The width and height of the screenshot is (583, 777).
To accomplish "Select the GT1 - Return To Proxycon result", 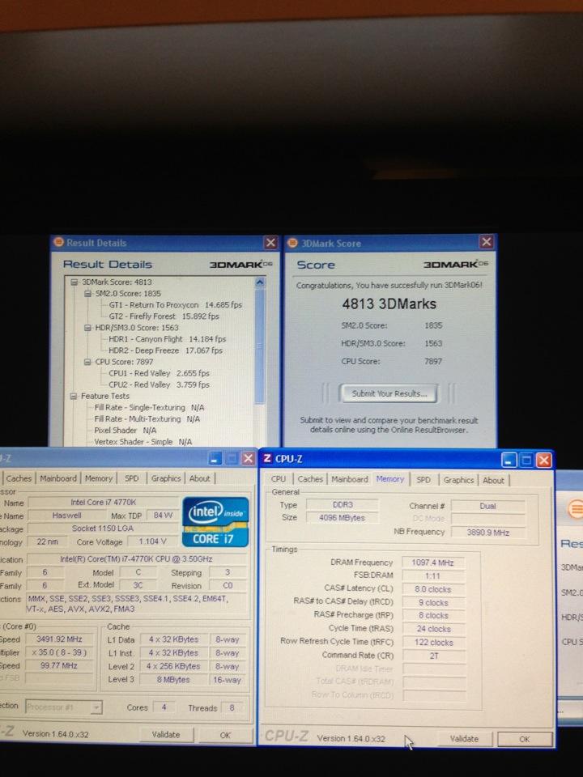I will [x=175, y=305].
